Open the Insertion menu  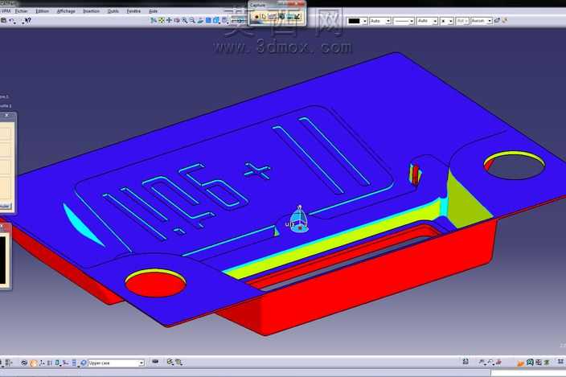coord(91,11)
